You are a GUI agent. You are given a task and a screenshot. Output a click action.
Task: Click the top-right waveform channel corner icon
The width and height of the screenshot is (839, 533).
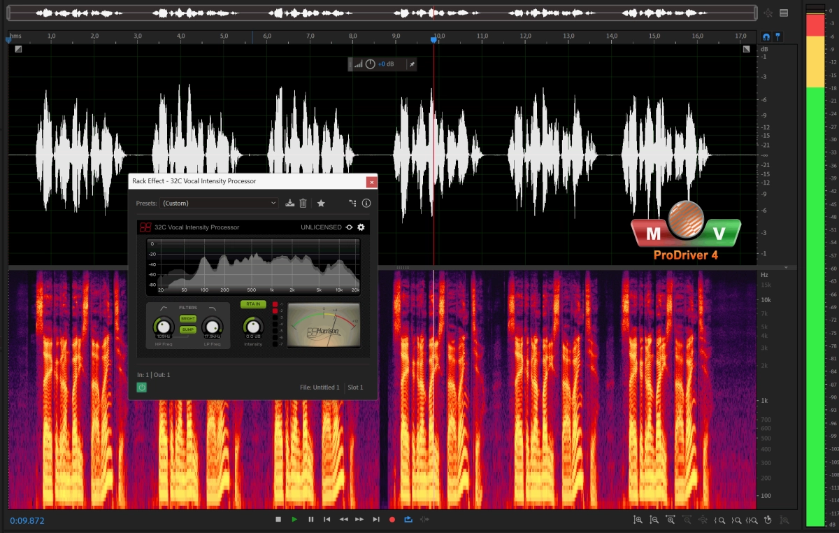(x=747, y=49)
